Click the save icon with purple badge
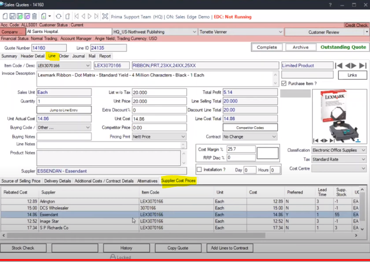This screenshot has height=262, width=370. tap(27, 16)
